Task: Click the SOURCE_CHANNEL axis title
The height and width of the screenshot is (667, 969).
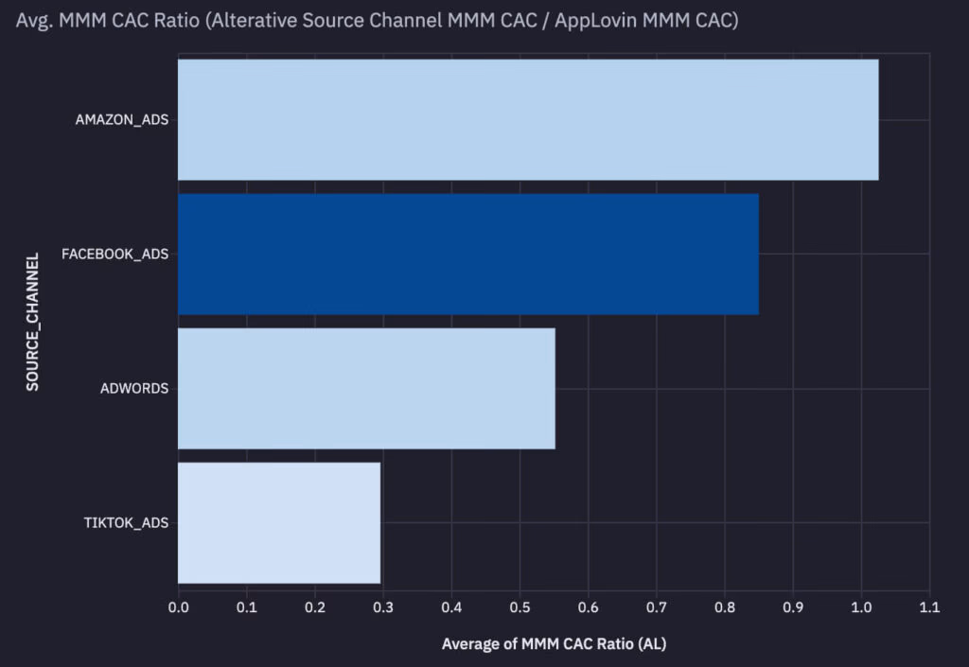Action: point(34,318)
